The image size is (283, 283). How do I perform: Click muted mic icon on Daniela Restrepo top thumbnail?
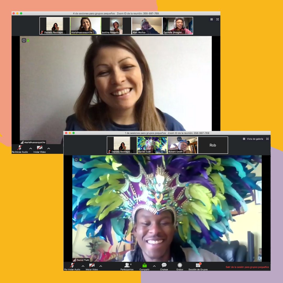(42, 32)
